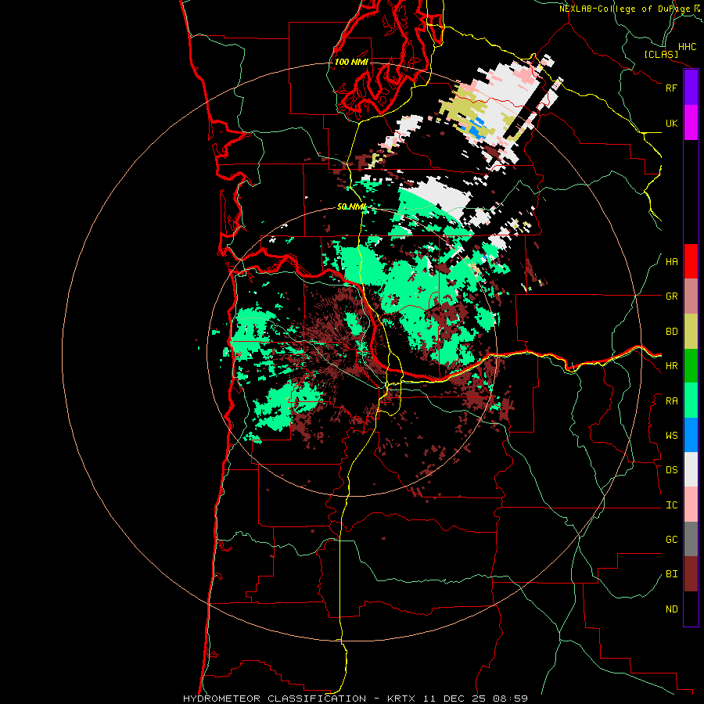
Task: Click the DS legend label
Action: [x=671, y=470]
